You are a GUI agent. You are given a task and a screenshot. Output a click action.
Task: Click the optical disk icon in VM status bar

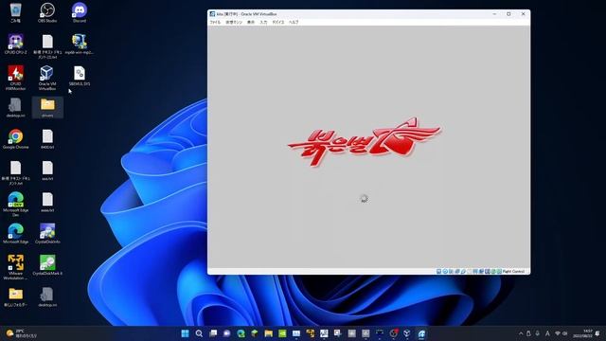point(445,272)
